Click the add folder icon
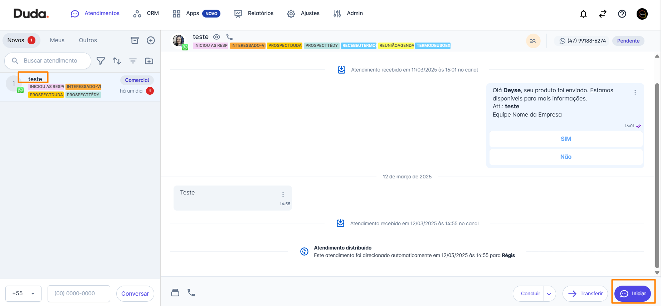 pyautogui.click(x=149, y=61)
